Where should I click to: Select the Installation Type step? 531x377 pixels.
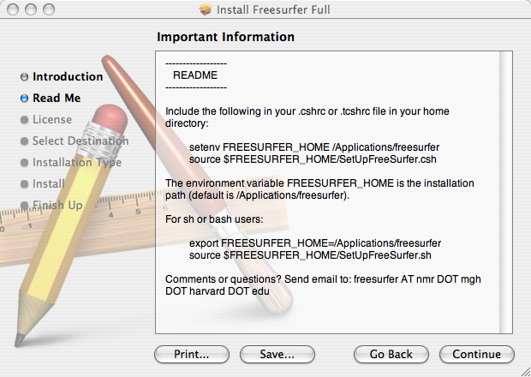coord(77,162)
